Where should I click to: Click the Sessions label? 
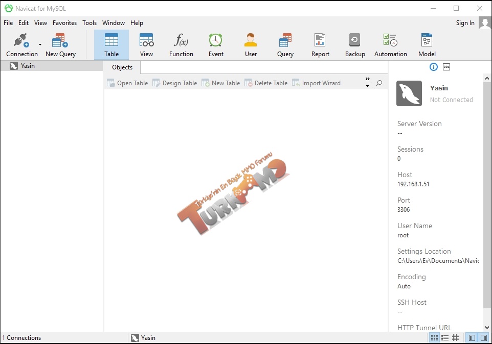tap(410, 150)
